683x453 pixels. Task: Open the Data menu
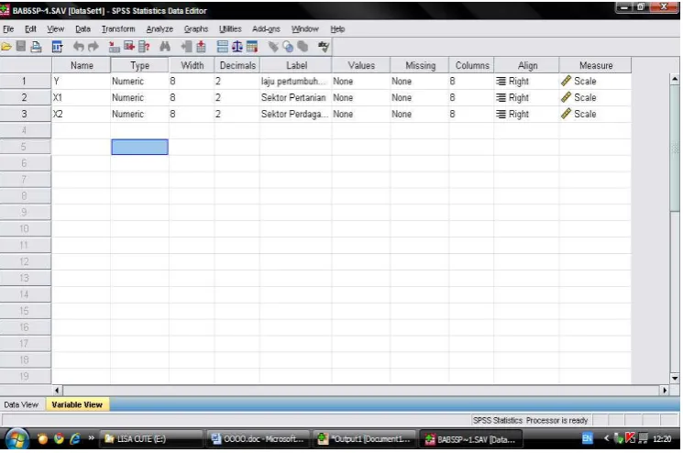(83, 29)
